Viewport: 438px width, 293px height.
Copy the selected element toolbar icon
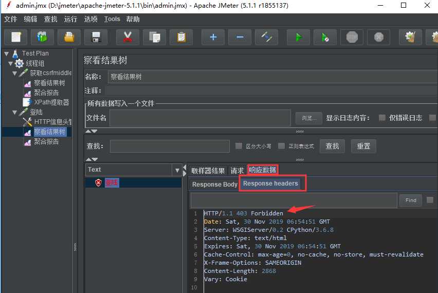pyautogui.click(x=154, y=37)
